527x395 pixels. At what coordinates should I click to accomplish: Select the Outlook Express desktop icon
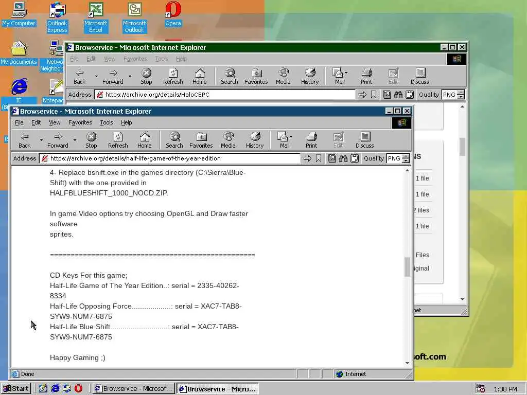click(57, 17)
